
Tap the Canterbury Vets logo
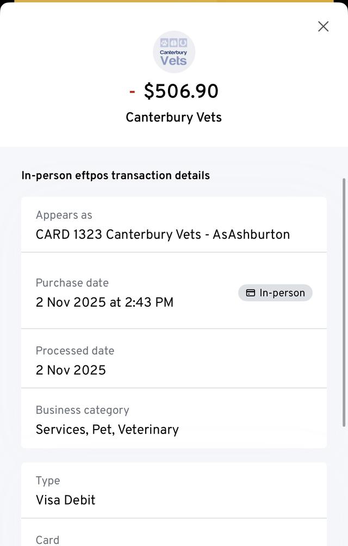(174, 52)
